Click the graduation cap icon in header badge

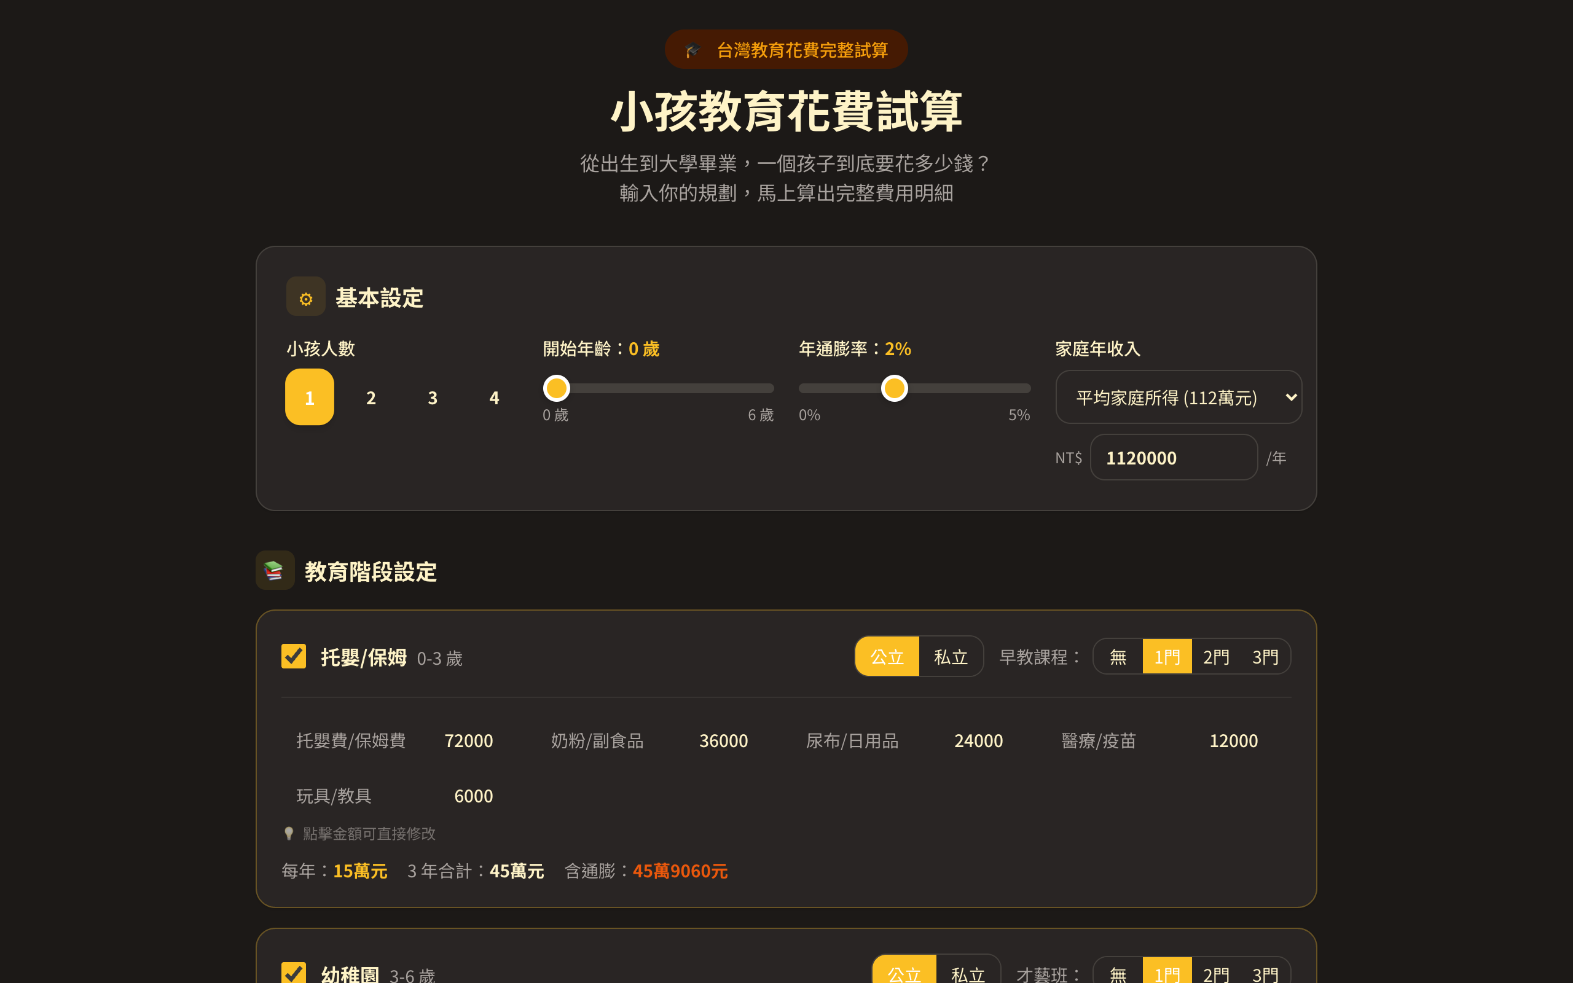click(692, 50)
